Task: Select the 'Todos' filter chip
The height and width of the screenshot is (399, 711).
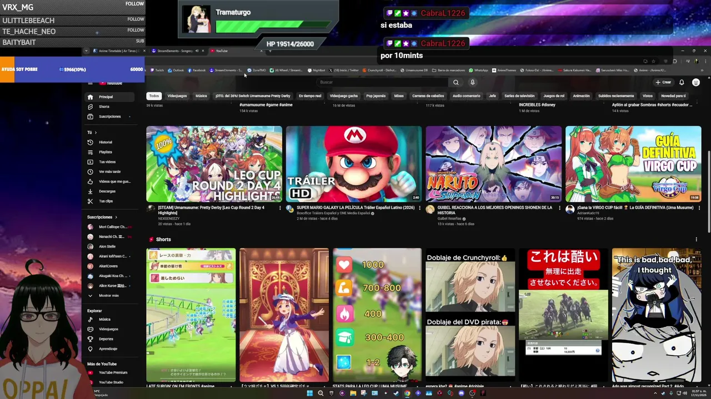Action: pyautogui.click(x=154, y=96)
